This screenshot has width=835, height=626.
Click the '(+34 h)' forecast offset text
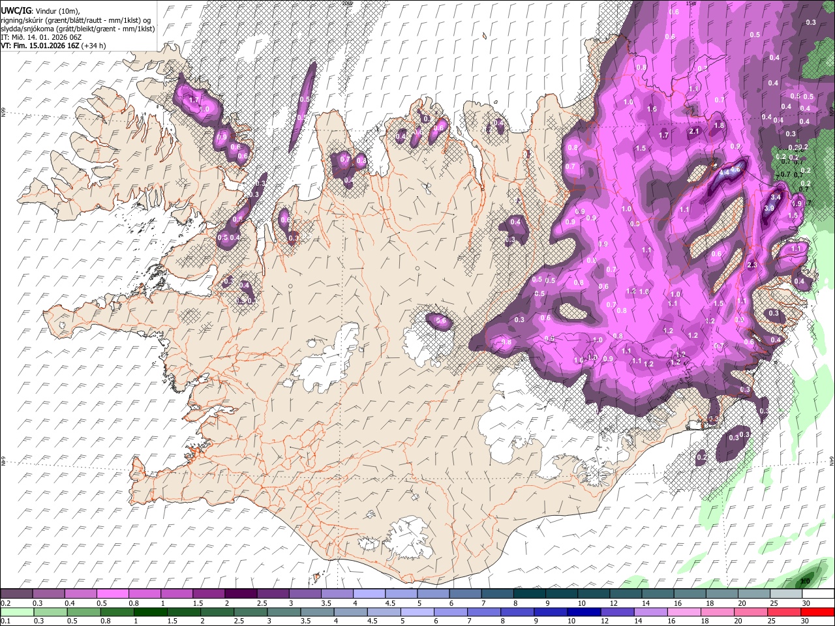(x=94, y=46)
